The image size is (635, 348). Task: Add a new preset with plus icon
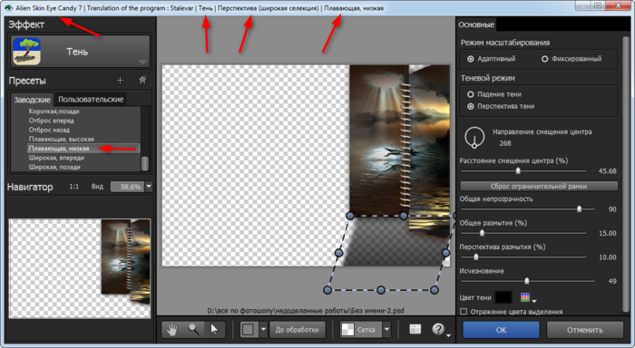click(120, 80)
